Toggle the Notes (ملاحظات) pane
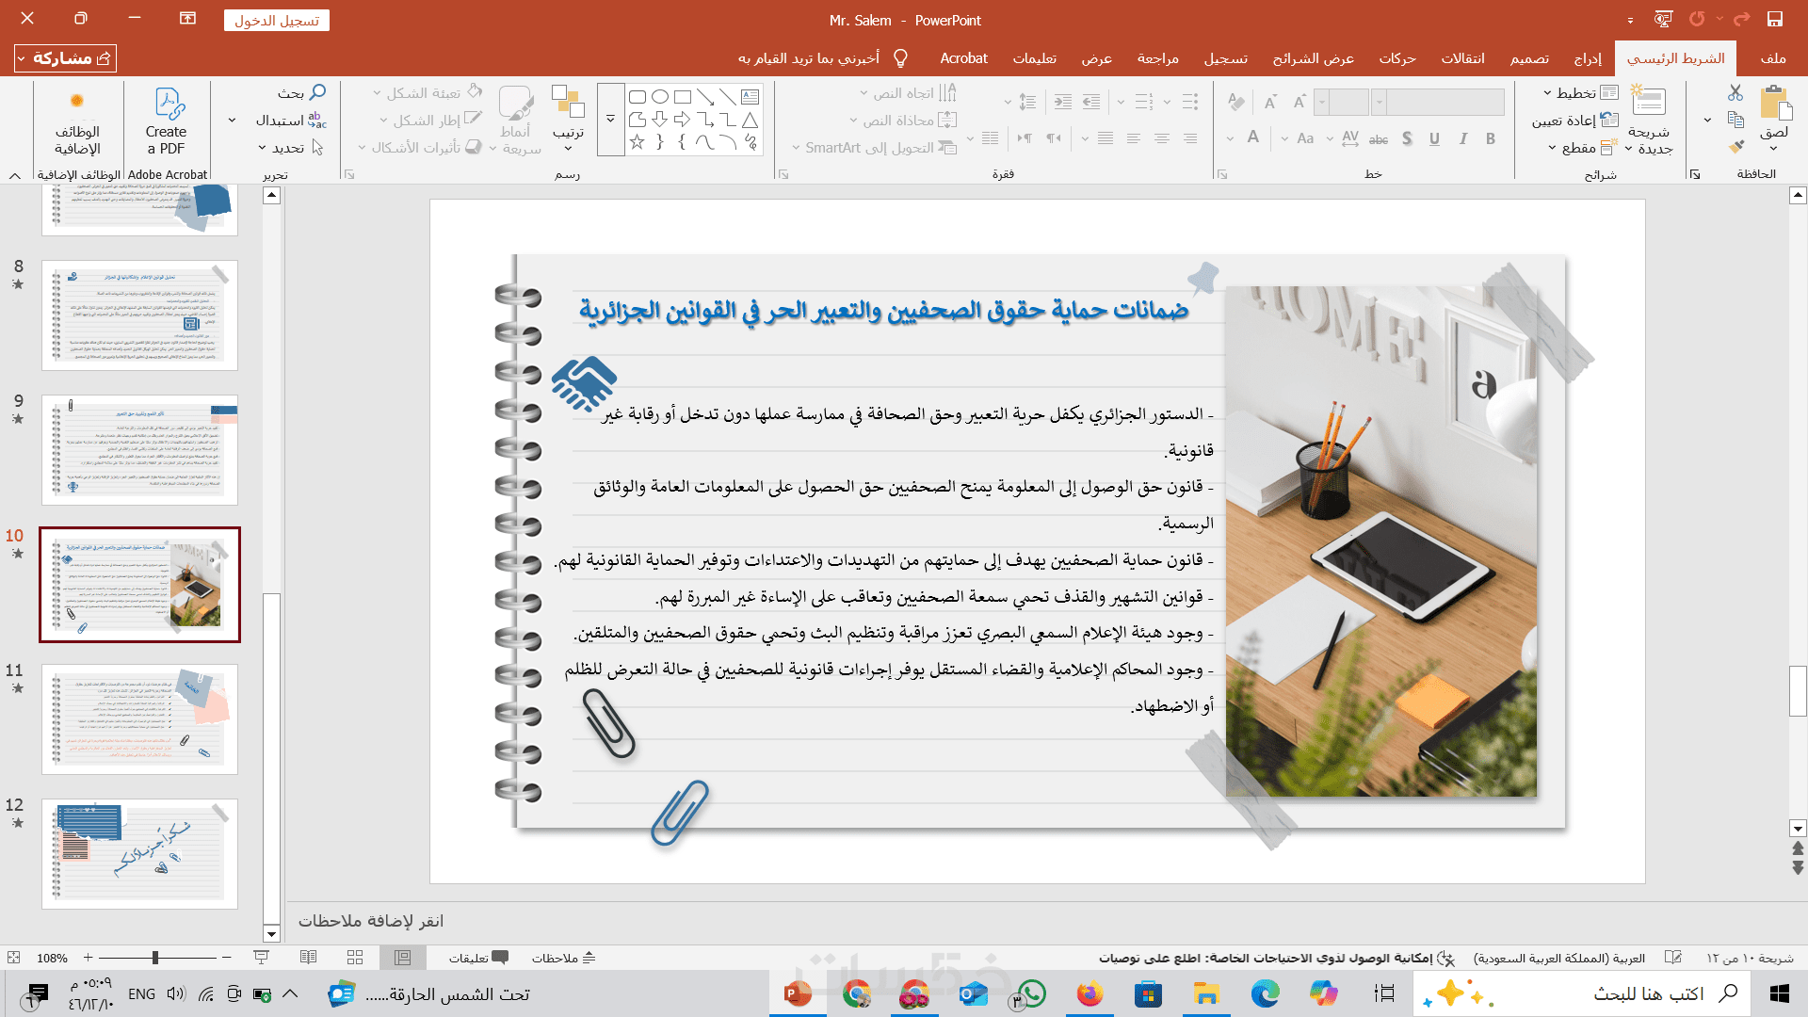This screenshot has height=1017, width=1808. pyautogui.click(x=563, y=958)
